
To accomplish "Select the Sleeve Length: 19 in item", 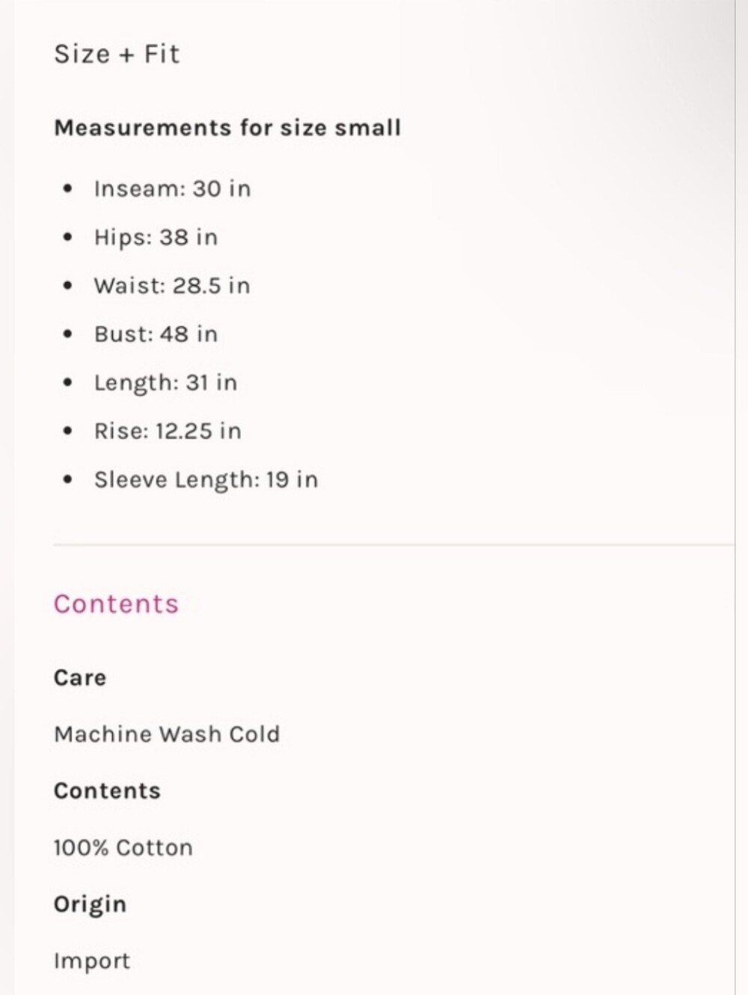I will [206, 480].
